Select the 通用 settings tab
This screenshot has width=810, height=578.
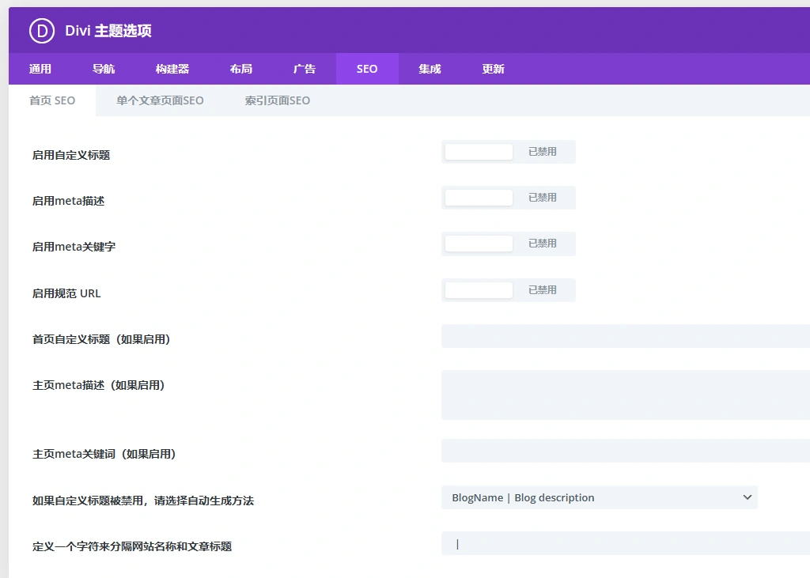coord(41,69)
